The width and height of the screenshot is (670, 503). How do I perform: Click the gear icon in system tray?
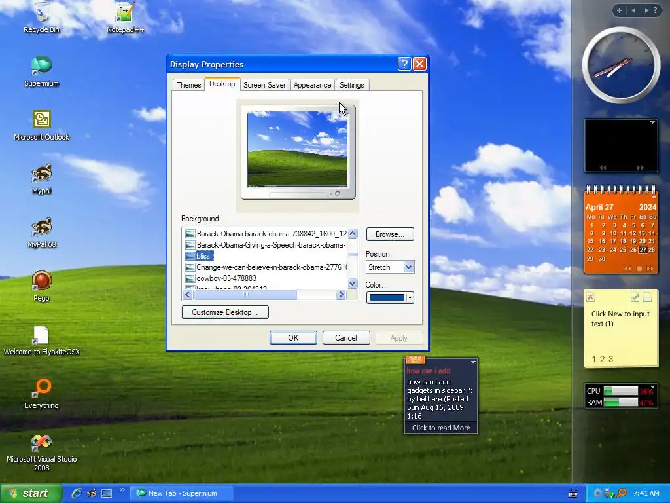pos(598,493)
